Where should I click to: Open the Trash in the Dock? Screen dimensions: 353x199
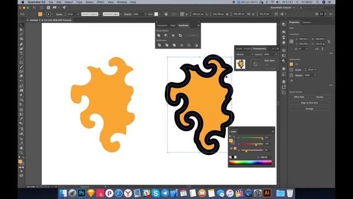tap(290, 193)
